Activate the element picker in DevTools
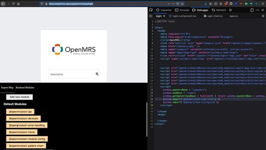Image resolution: width=266 pixels, height=150 pixels. tap(151, 10)
